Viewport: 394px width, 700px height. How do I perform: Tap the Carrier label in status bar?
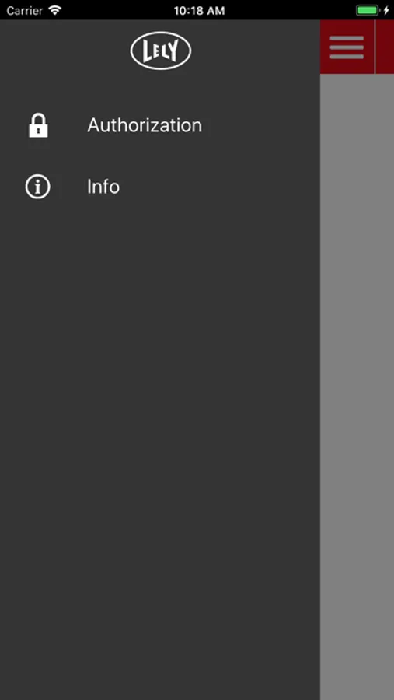[x=25, y=10]
